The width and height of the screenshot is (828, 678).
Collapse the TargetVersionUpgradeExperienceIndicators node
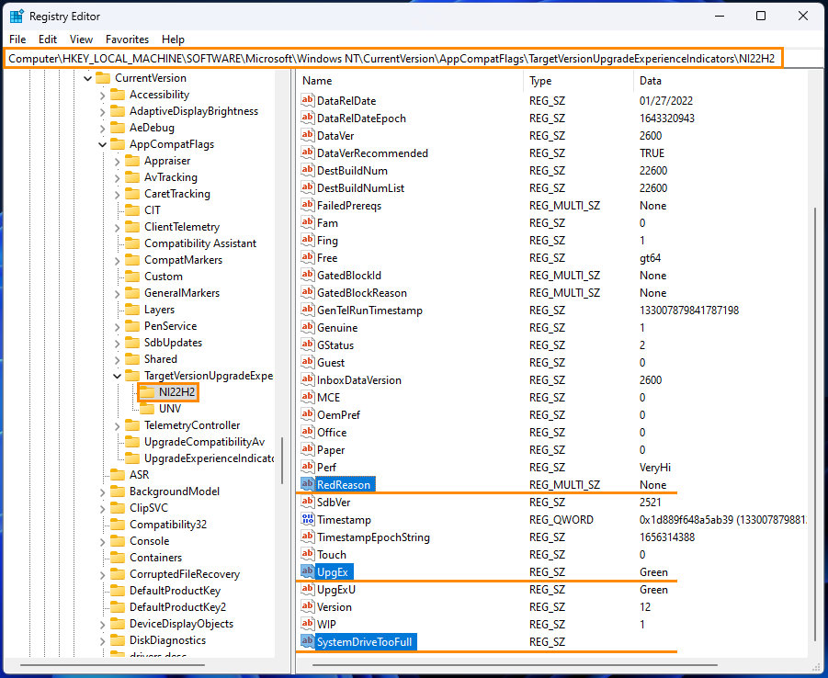(x=118, y=376)
